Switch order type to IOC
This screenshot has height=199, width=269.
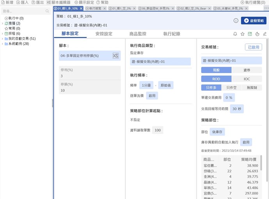tap(247, 79)
